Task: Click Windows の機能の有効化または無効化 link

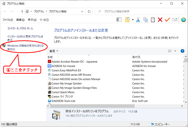Action: click(x=25, y=47)
